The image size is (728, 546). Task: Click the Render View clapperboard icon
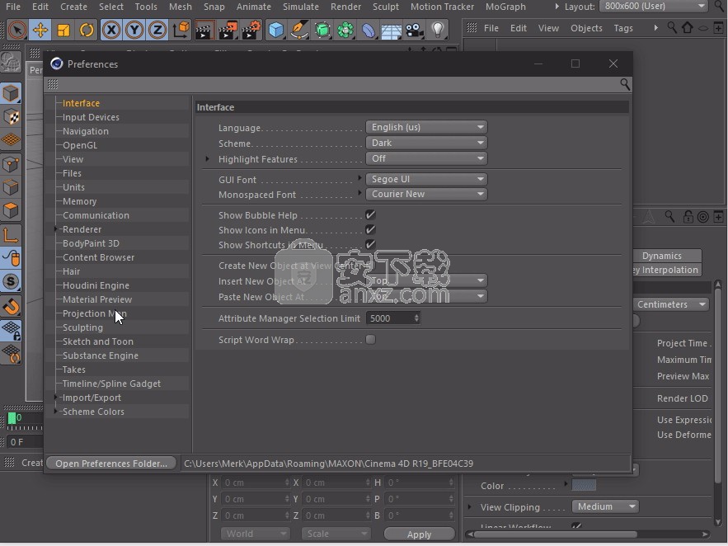(x=204, y=31)
